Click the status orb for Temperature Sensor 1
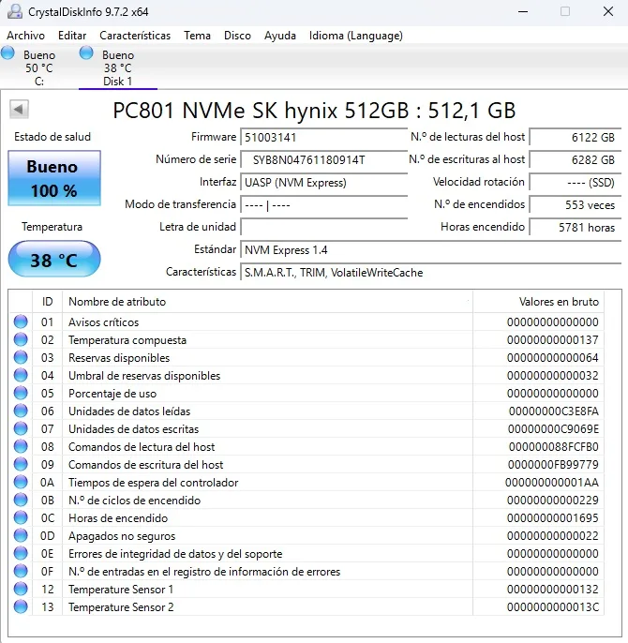 (21, 590)
